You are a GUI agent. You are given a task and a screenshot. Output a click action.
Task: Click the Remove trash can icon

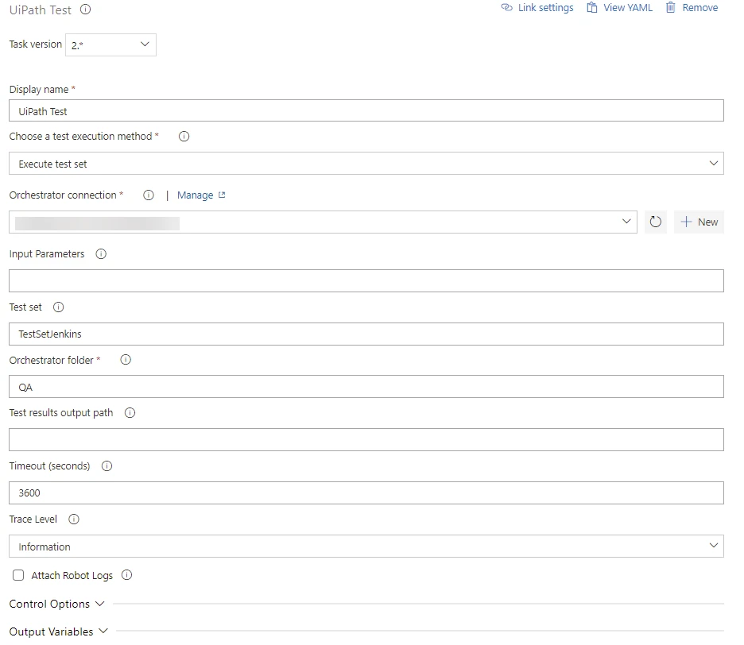tap(670, 8)
